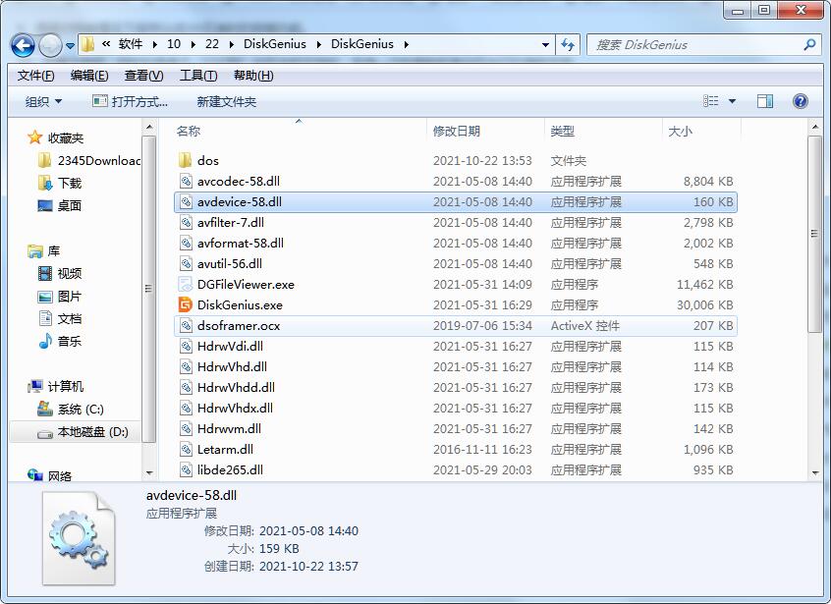Click the search magnifier icon
This screenshot has width=831, height=604.
click(x=809, y=45)
